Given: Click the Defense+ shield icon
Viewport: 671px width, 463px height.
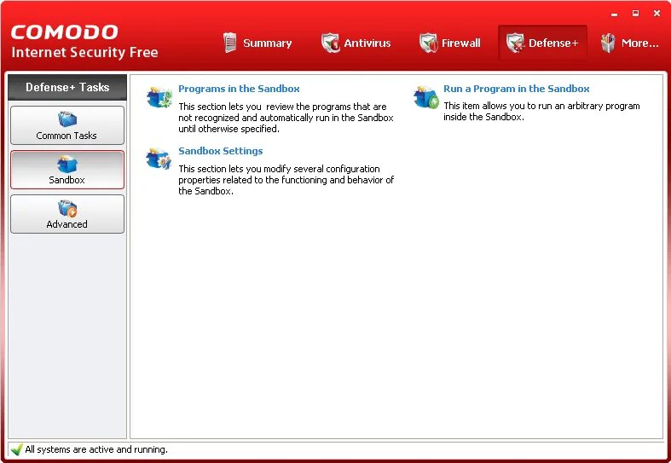Looking at the screenshot, I should tap(515, 43).
